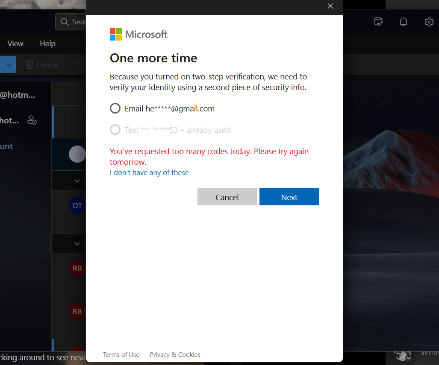Open the I don't have any of these link
Screen dimensions: 439x365
click(149, 172)
